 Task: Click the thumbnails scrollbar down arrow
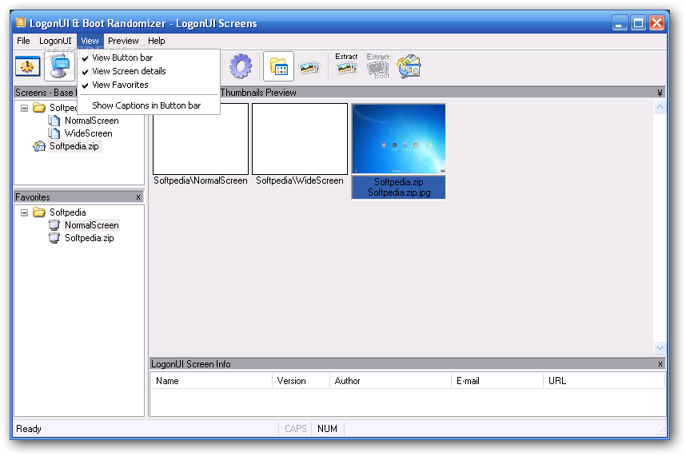pyautogui.click(x=660, y=347)
